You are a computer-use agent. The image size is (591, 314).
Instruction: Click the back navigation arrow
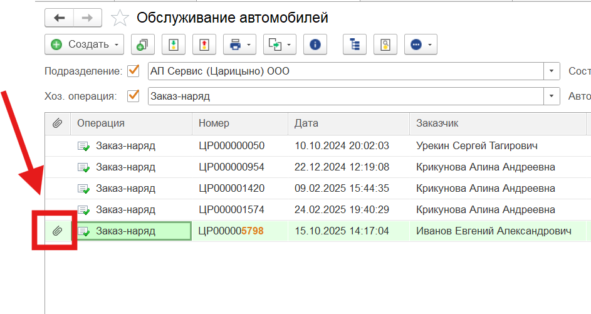[60, 18]
